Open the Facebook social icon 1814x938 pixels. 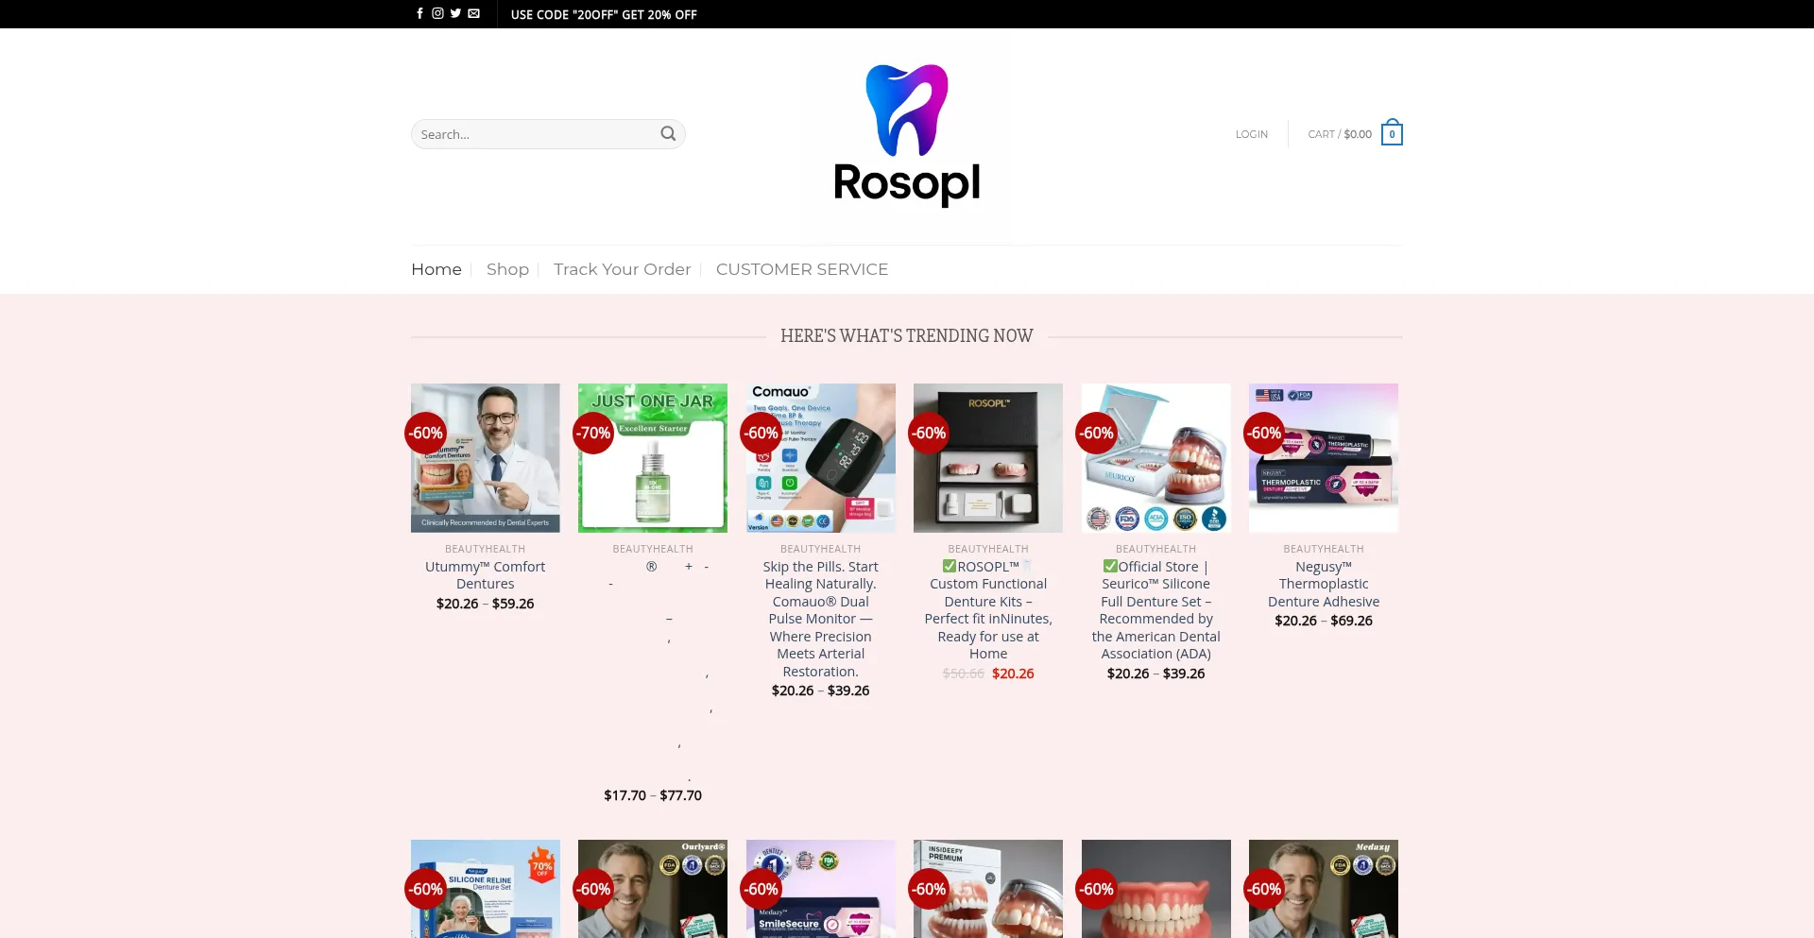pos(420,13)
